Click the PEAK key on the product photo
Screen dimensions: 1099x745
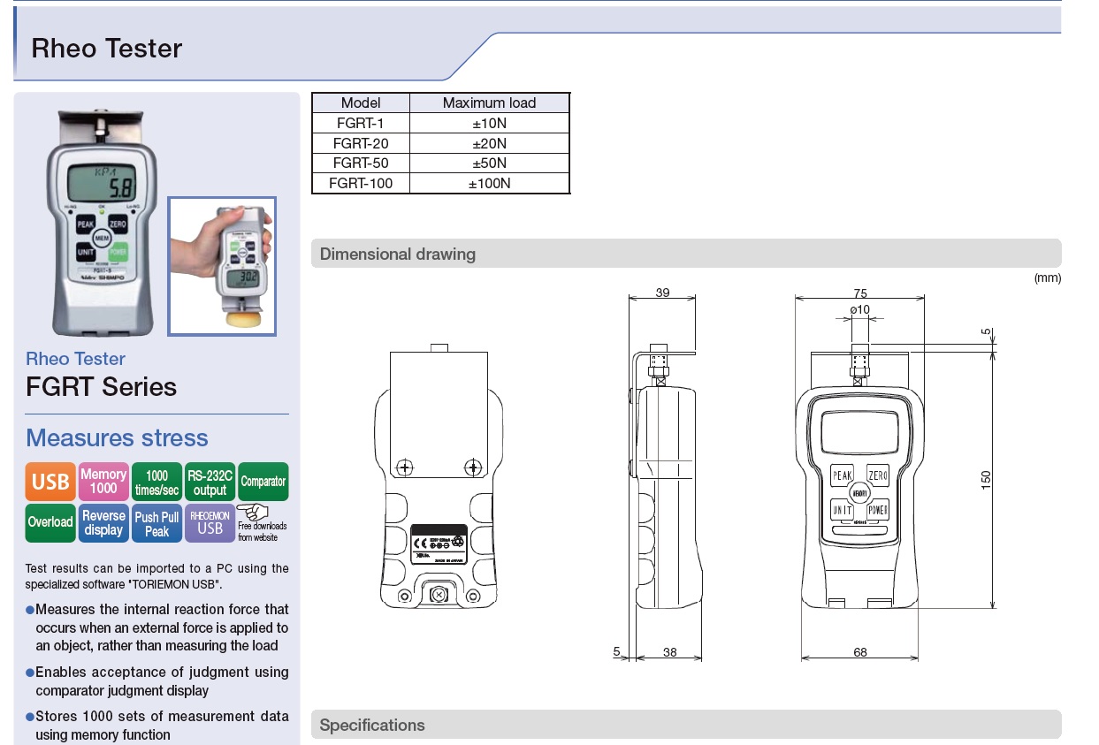(x=85, y=226)
